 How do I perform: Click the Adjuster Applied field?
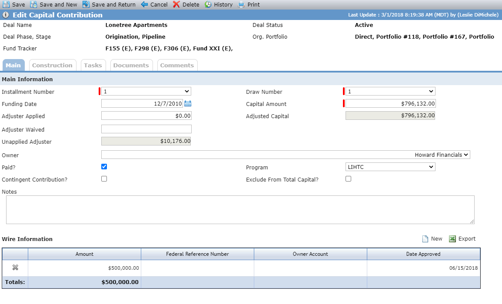146,116
